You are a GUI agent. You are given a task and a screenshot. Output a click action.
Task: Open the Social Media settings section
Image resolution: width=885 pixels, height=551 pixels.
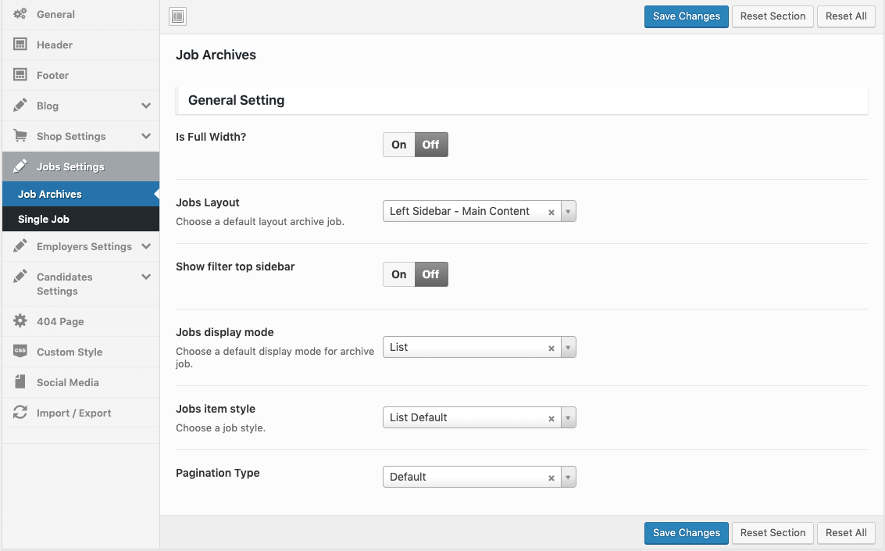tap(67, 382)
